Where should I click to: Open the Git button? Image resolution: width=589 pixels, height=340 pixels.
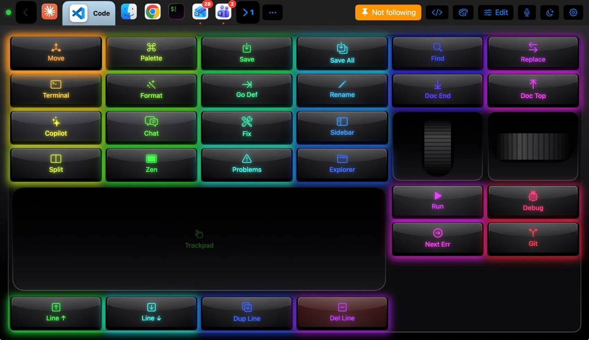click(533, 239)
